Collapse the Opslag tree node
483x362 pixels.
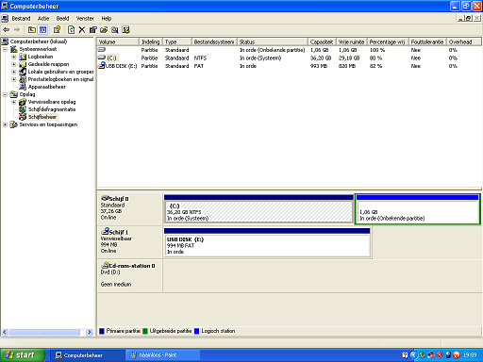[x=5, y=94]
